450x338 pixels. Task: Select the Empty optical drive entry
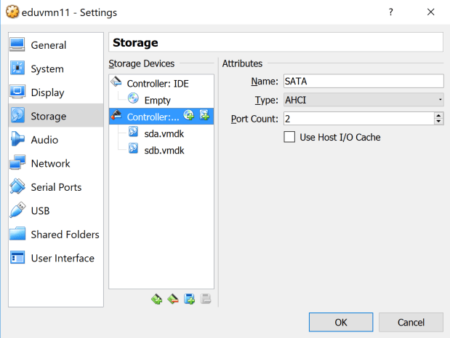(x=157, y=100)
